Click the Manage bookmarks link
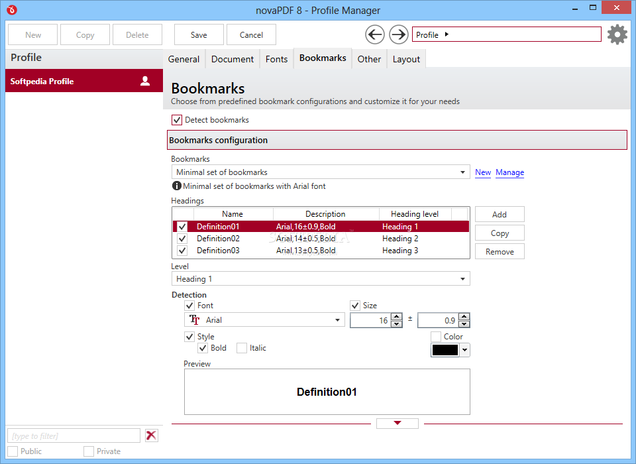This screenshot has width=636, height=464. click(510, 172)
